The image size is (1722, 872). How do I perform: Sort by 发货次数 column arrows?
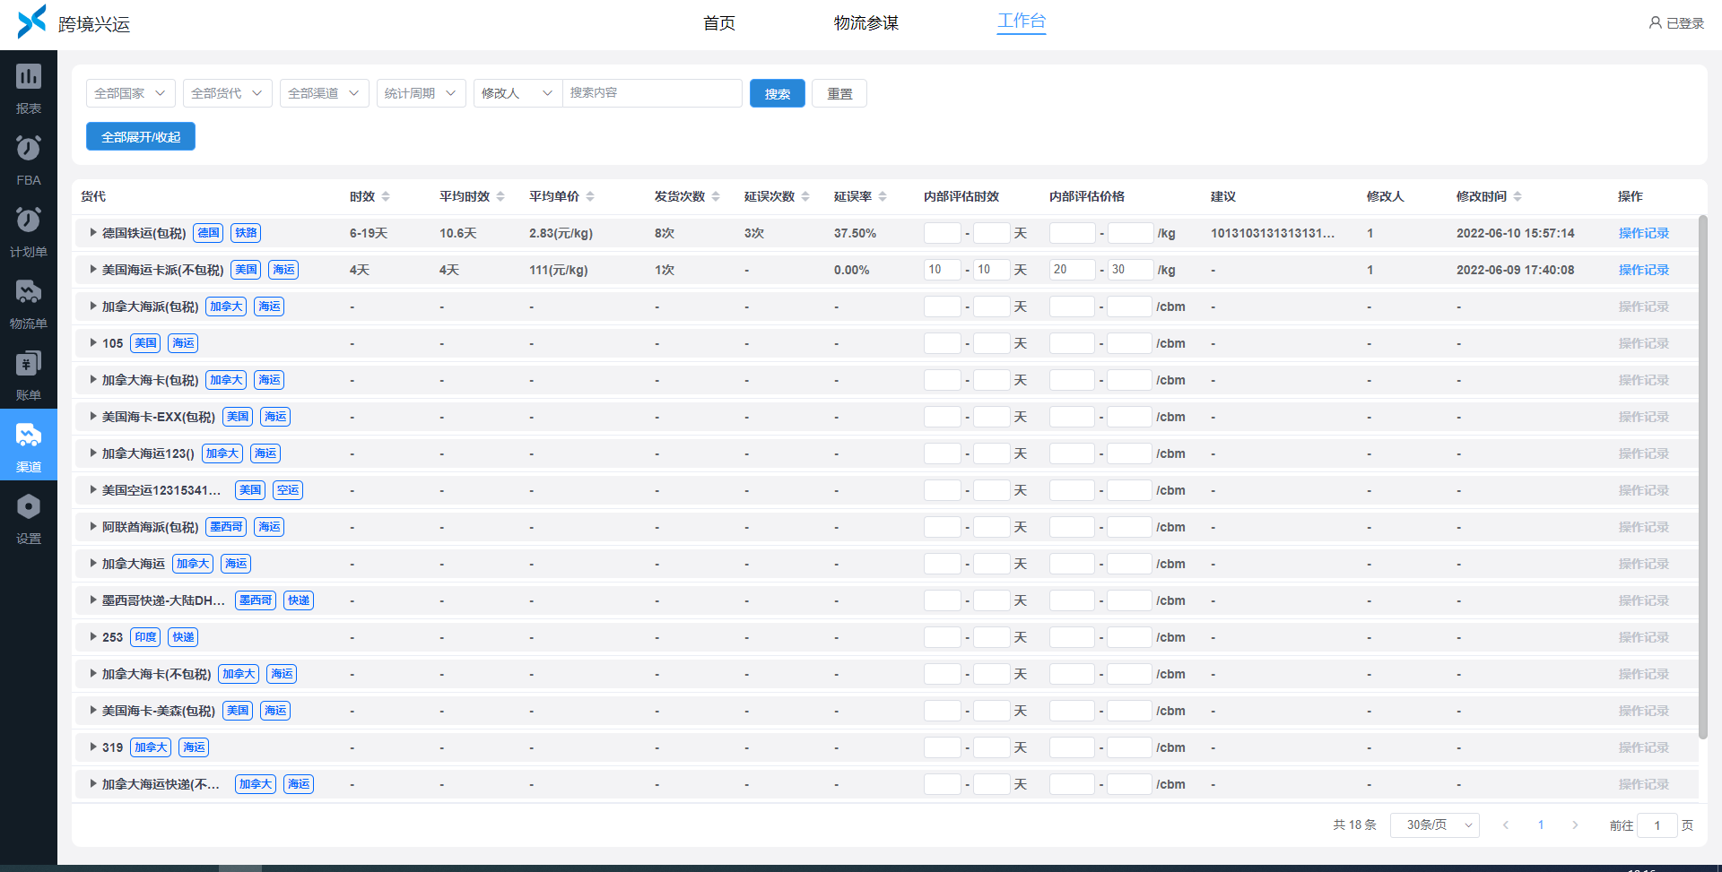click(x=716, y=196)
